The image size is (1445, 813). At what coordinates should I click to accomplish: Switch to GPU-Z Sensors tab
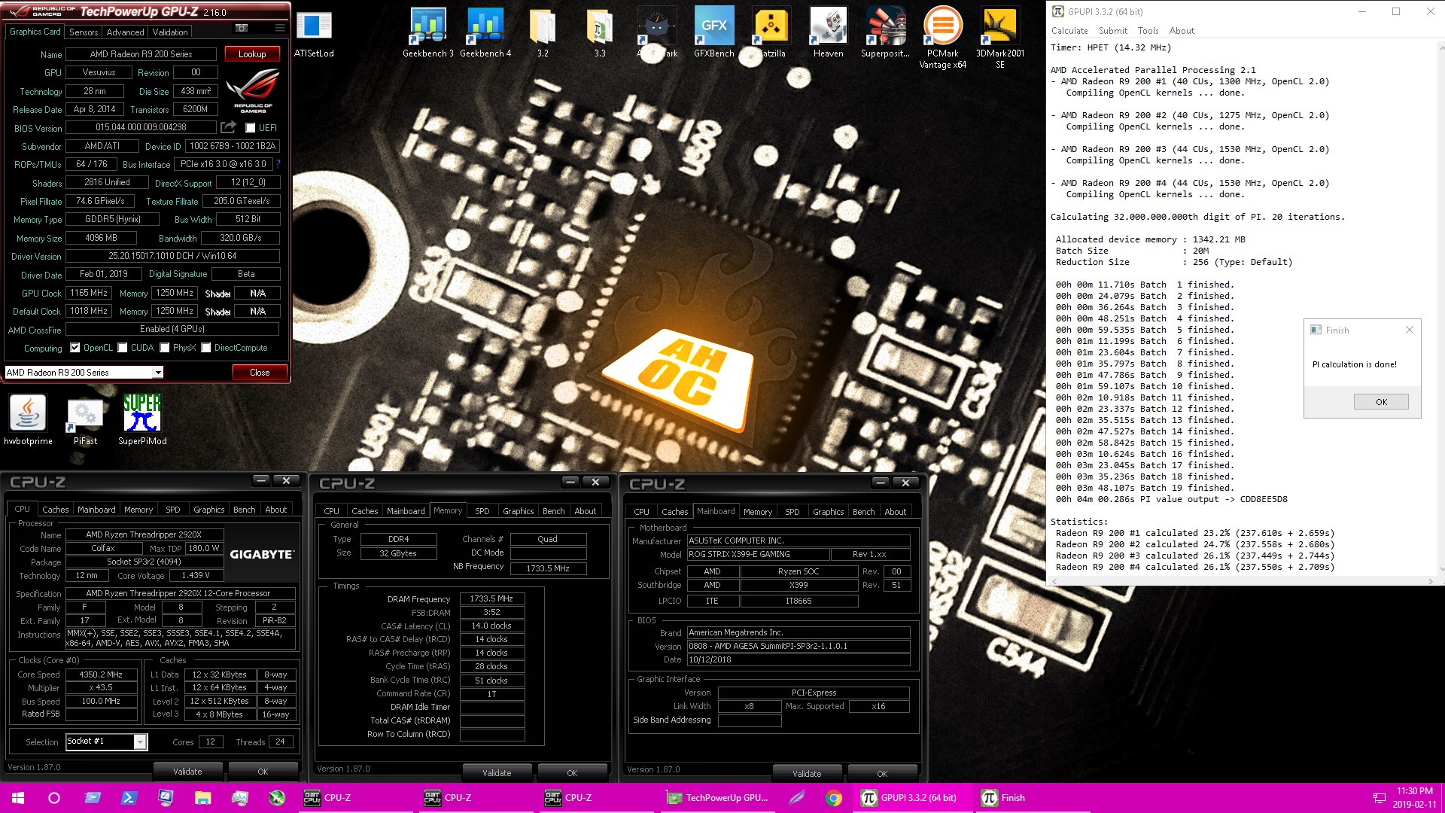click(x=84, y=32)
